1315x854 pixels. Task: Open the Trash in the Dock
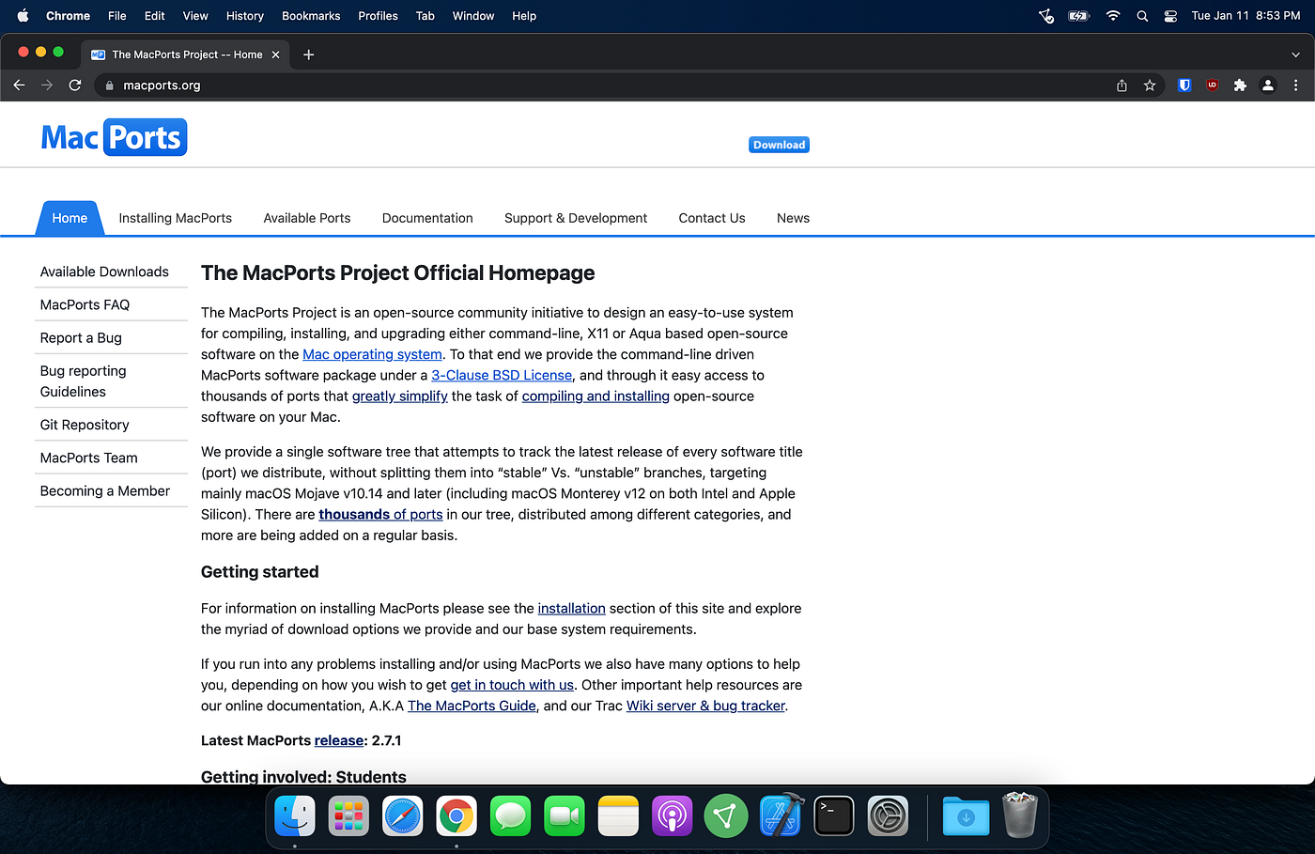[x=1020, y=815]
